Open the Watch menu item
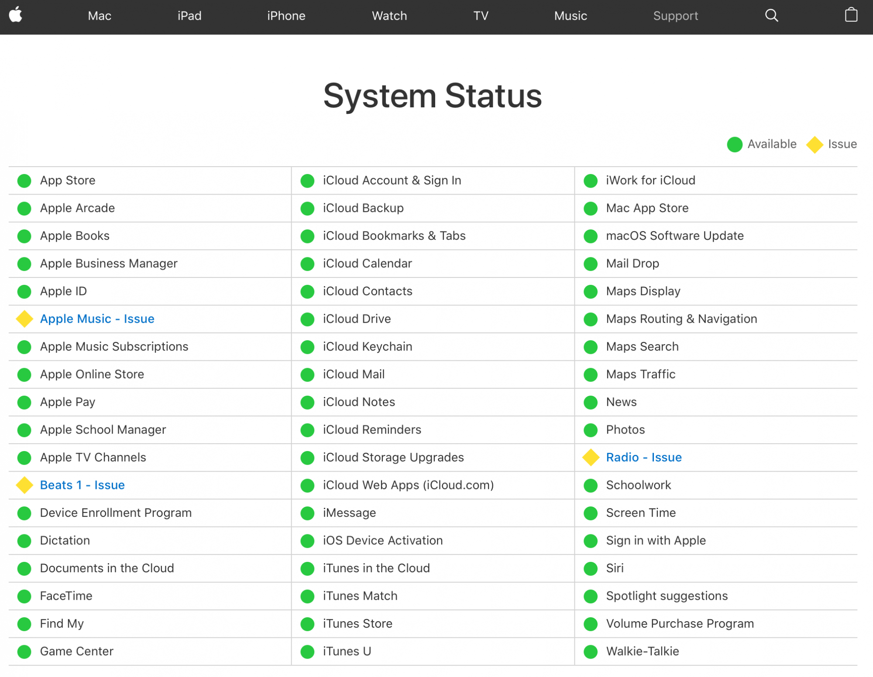This screenshot has height=677, width=873. [x=389, y=16]
